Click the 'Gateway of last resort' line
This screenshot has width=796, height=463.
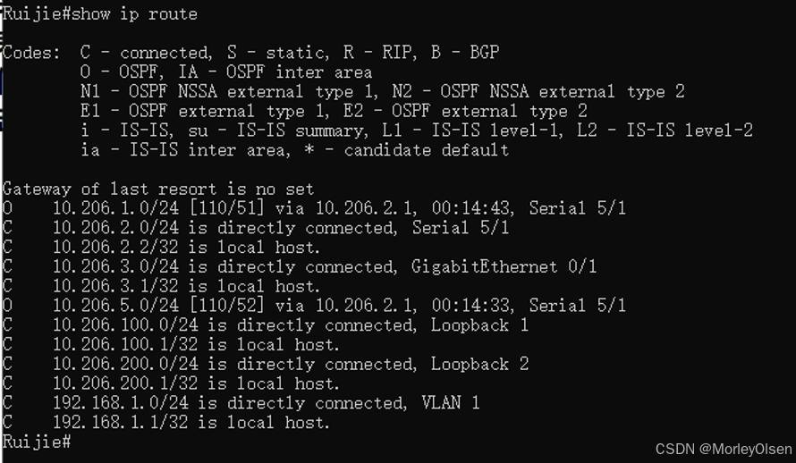[158, 189]
